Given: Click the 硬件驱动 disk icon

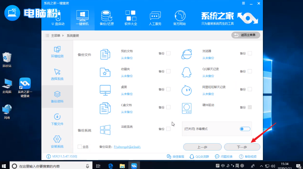Looking at the screenshot, I should [x=186, y=108].
